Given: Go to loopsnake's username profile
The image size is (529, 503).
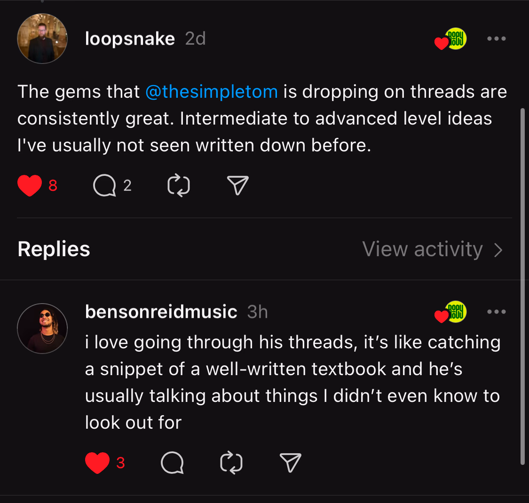Looking at the screenshot, I should [x=130, y=39].
